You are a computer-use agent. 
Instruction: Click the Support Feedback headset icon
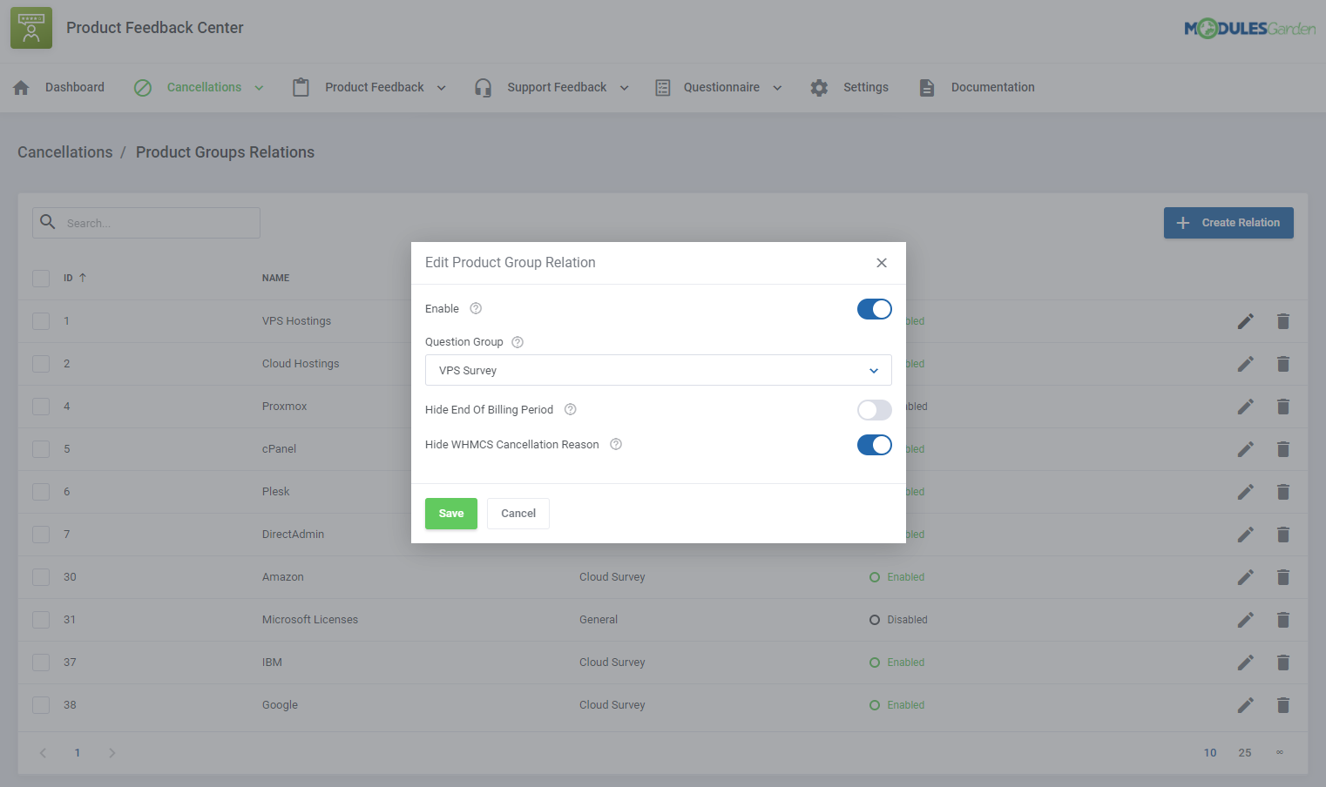[x=483, y=87]
